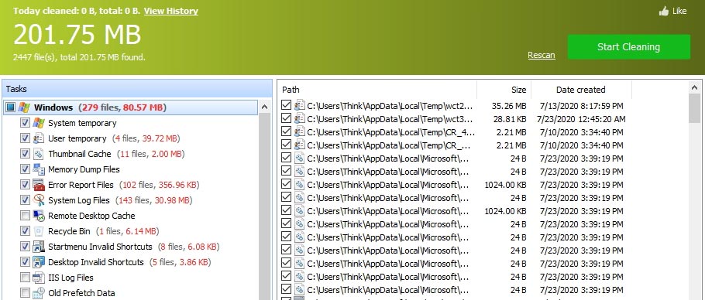Toggle the Windows group tri-state checkbox
This screenshot has height=300, width=705.
tap(11, 107)
